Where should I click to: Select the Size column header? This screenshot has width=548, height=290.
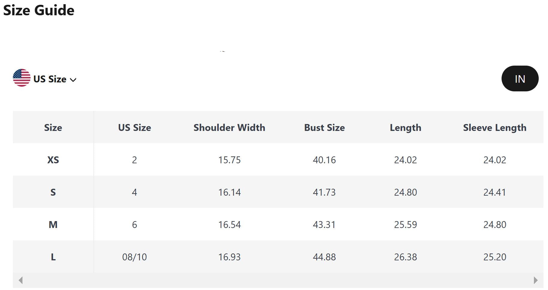tap(53, 128)
